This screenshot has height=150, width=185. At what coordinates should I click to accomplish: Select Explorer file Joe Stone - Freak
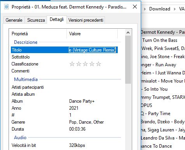pyautogui.click(x=163, y=57)
